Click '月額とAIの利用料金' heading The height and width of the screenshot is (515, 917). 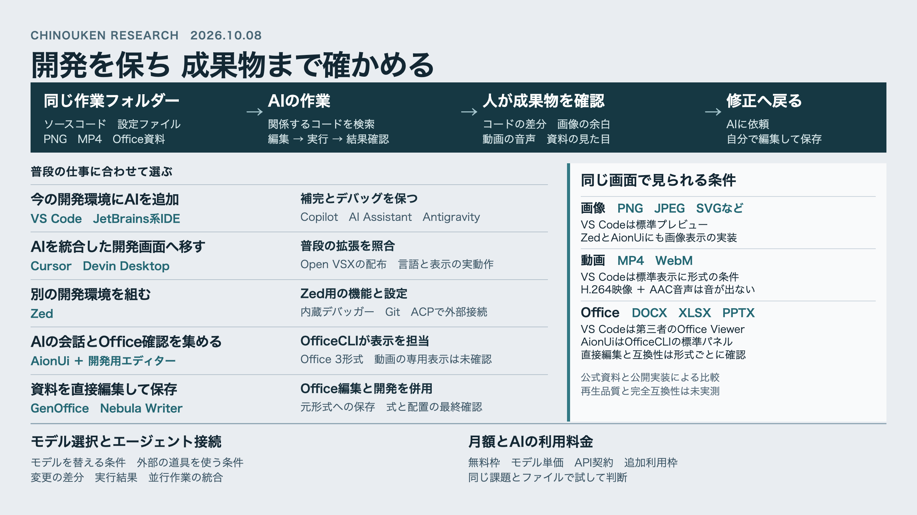point(531,442)
